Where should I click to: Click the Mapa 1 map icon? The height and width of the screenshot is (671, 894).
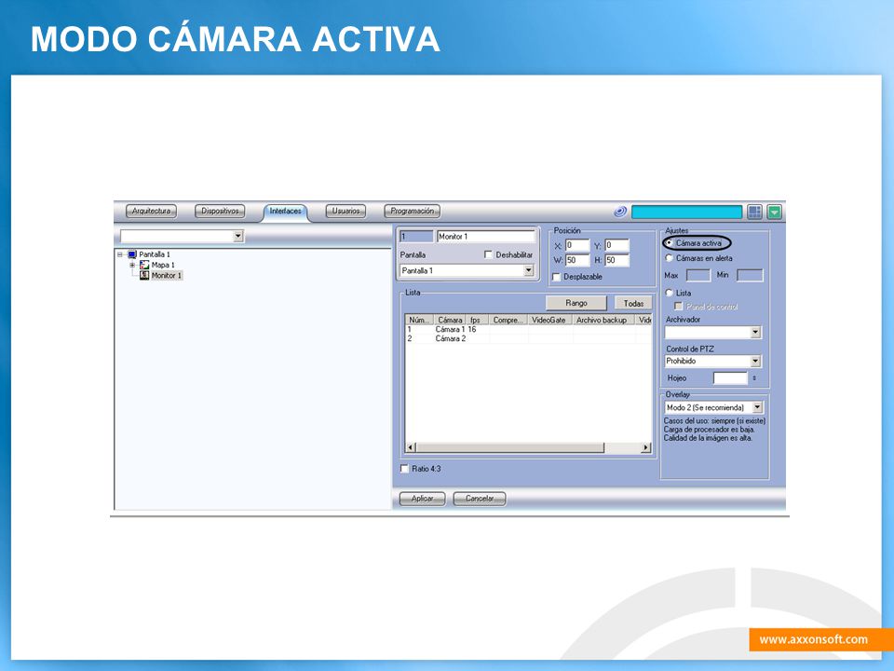[144, 265]
